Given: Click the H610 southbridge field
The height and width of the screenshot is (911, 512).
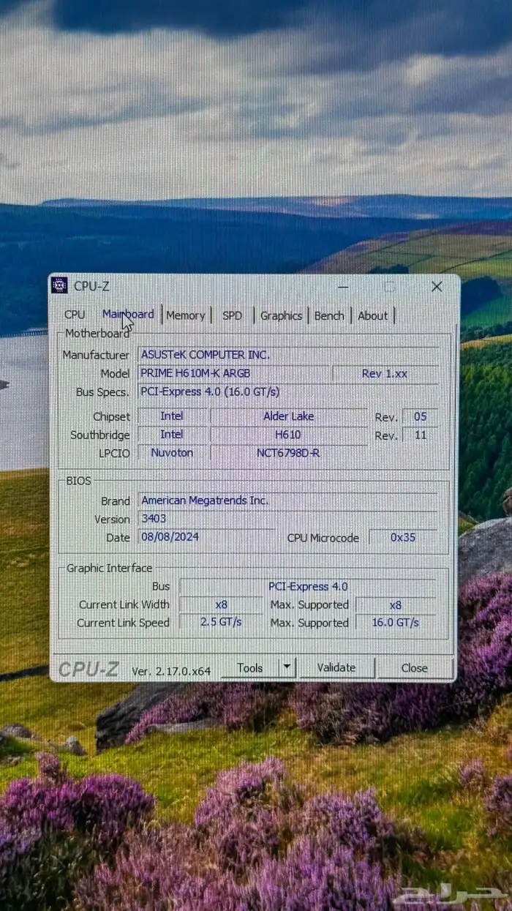Looking at the screenshot, I should point(289,434).
